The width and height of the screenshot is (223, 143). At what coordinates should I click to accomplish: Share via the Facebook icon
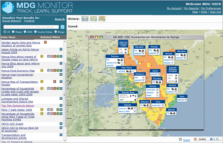coord(212,139)
